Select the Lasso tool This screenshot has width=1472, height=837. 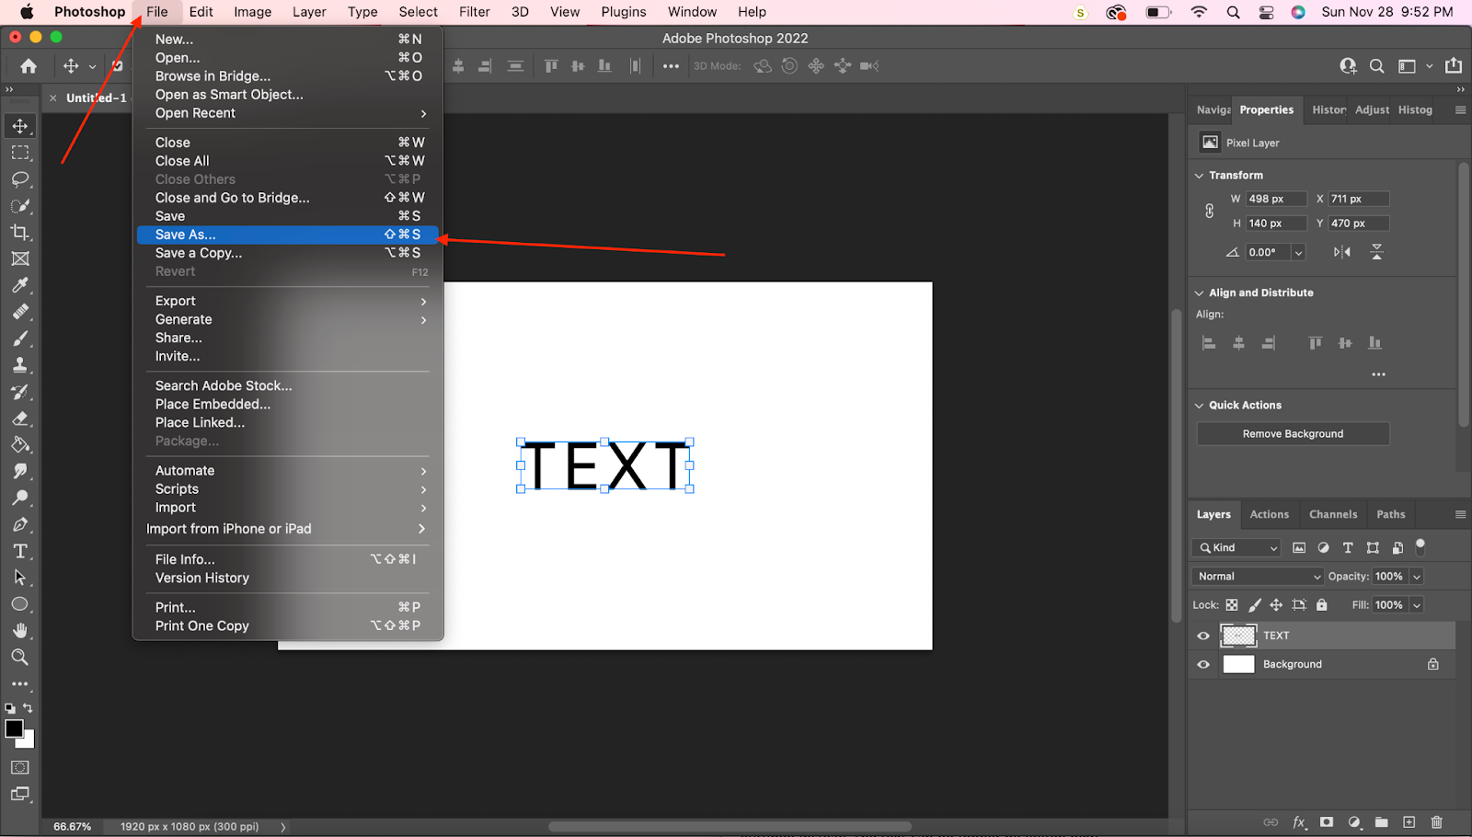click(x=20, y=179)
